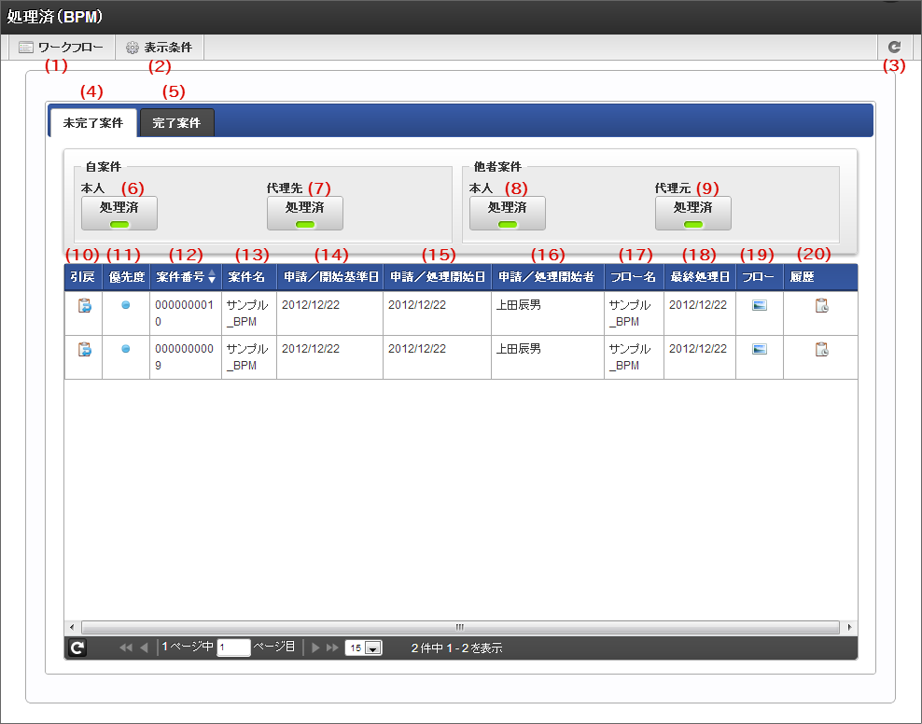
Task: Select case number 0000000010 cell
Action: 186,313
